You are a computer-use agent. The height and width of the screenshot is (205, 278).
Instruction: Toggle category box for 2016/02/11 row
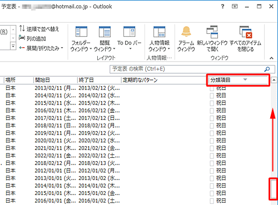[x=212, y=111]
